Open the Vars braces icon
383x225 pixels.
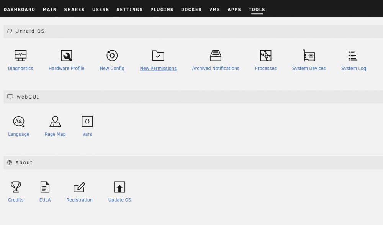[x=87, y=121]
